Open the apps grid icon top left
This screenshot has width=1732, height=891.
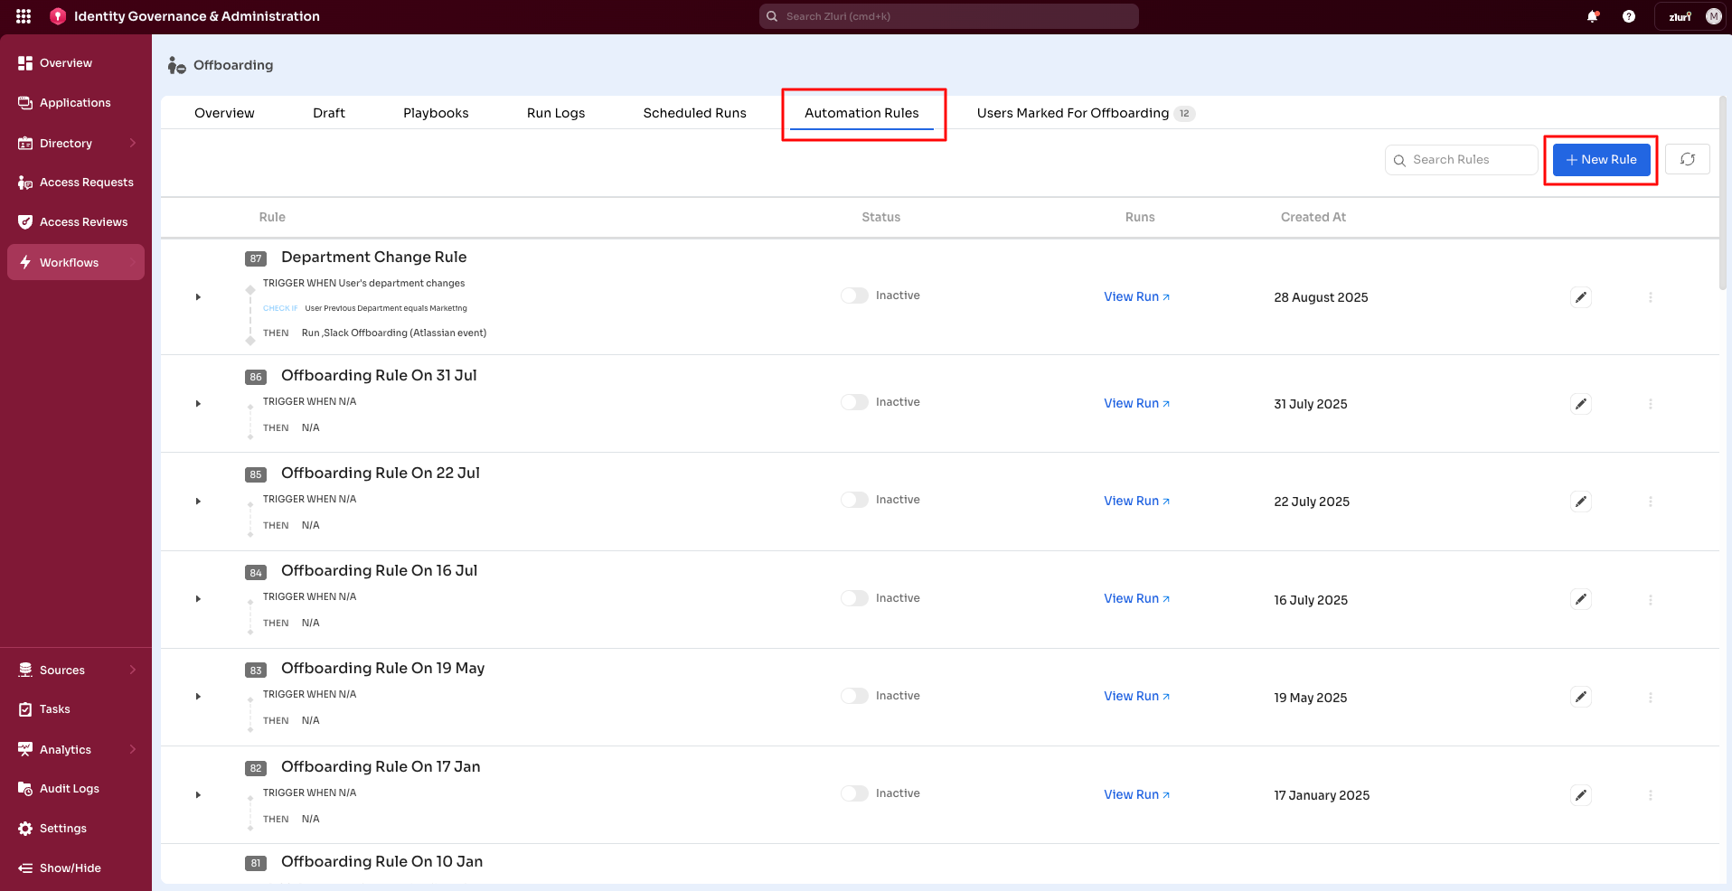(x=23, y=15)
